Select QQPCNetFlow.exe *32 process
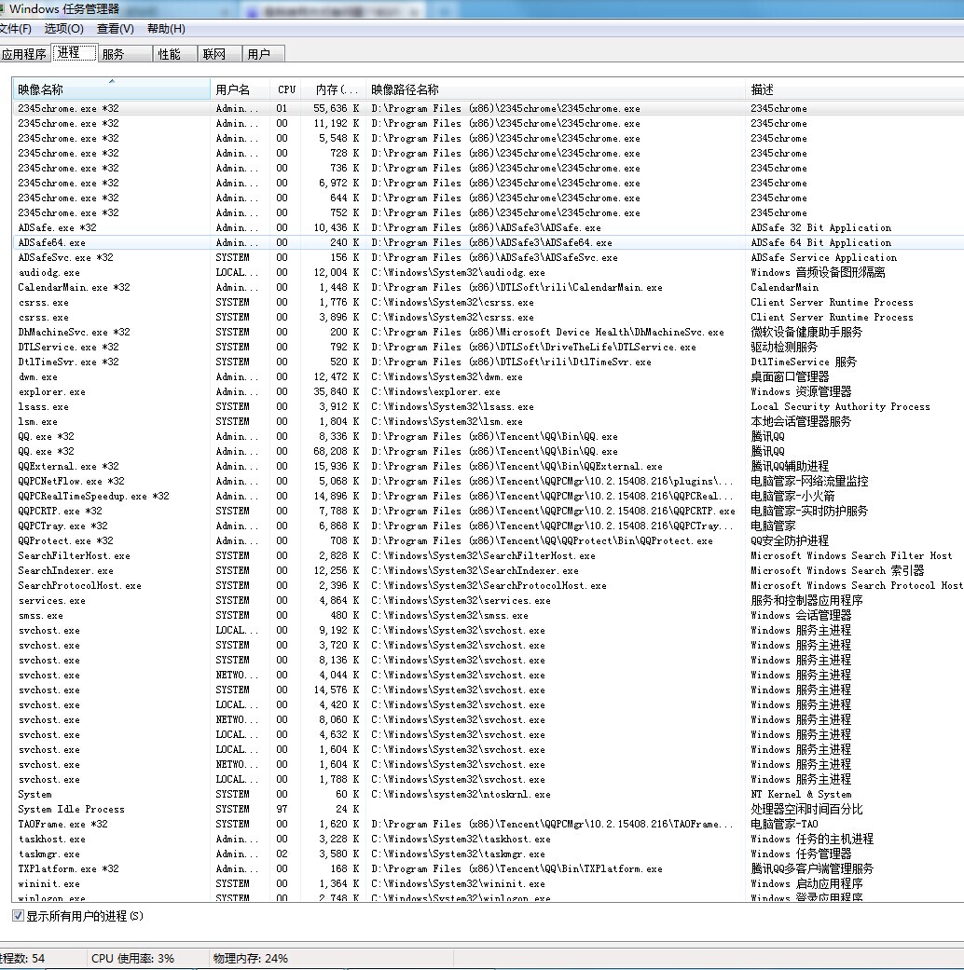The width and height of the screenshot is (964, 970). click(x=488, y=482)
